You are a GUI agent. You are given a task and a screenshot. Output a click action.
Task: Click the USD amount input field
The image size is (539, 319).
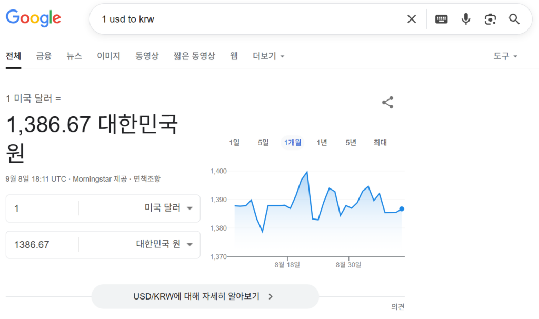[42, 208]
